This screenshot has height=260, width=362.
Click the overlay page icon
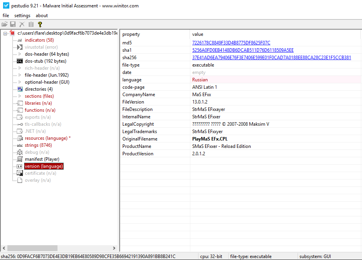pyautogui.click(x=20, y=180)
